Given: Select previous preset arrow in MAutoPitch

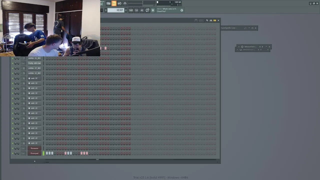Looking at the screenshot, I should 260,47.
